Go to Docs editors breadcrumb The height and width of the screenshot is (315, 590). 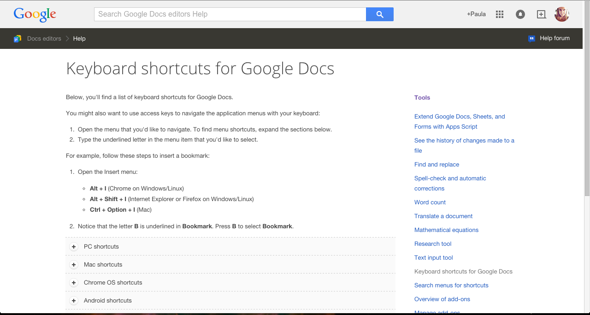pos(44,39)
